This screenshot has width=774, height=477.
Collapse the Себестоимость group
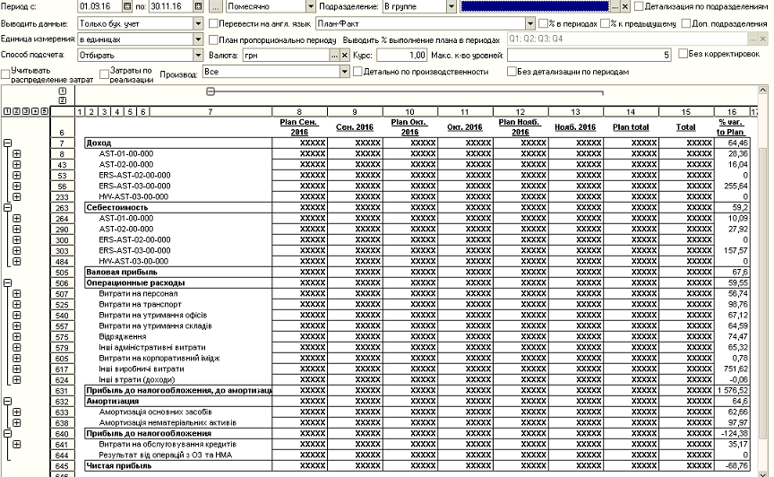(x=7, y=207)
